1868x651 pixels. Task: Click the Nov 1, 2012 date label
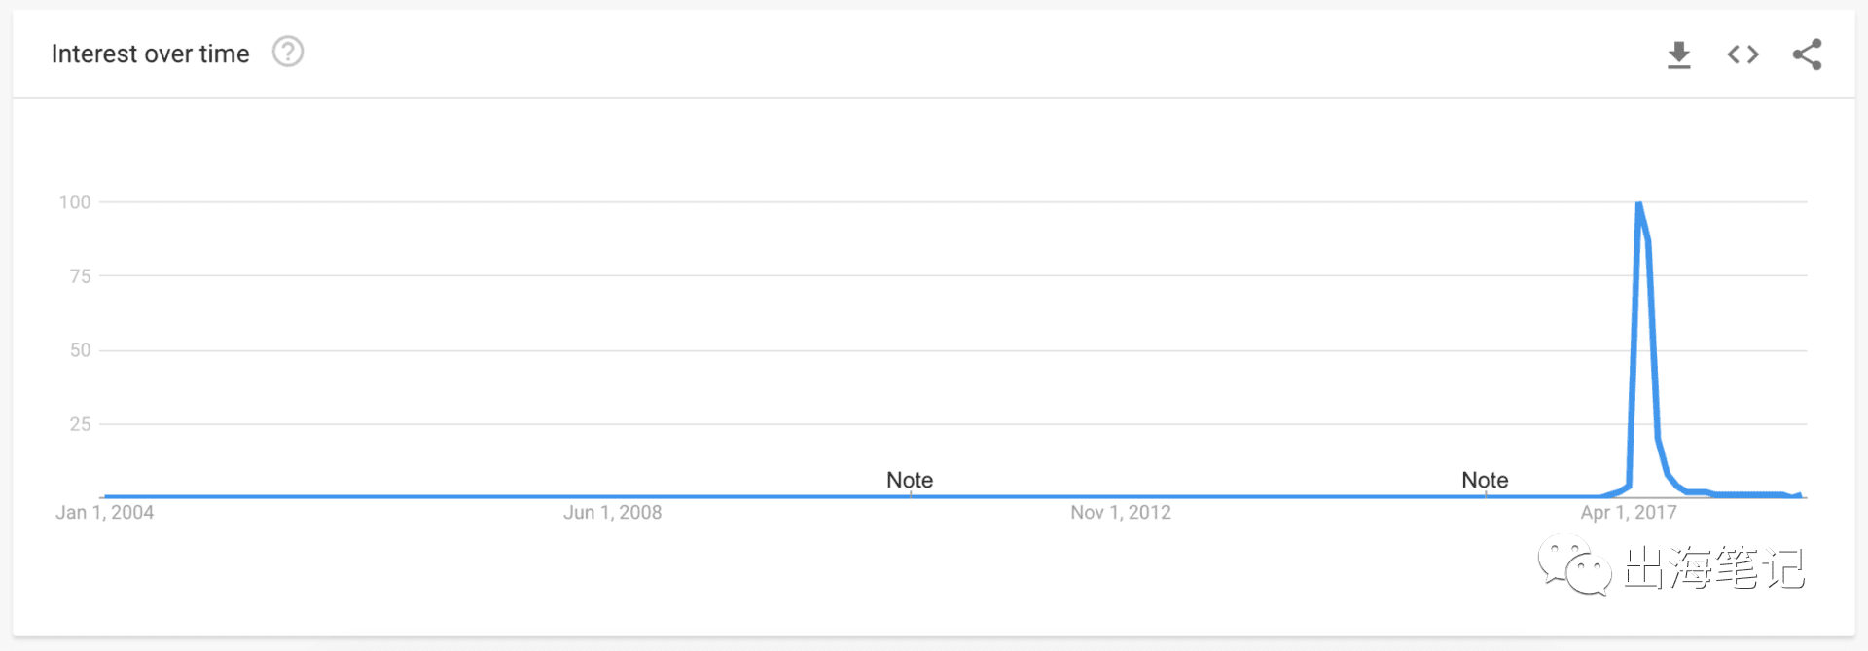(1121, 513)
